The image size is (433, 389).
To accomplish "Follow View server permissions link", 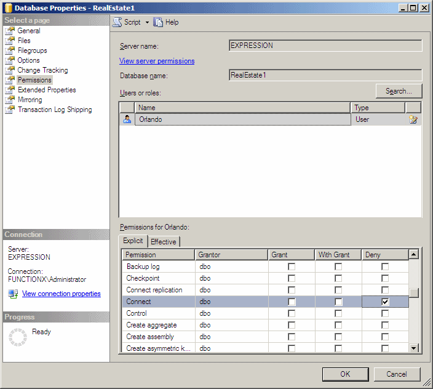I will point(157,61).
